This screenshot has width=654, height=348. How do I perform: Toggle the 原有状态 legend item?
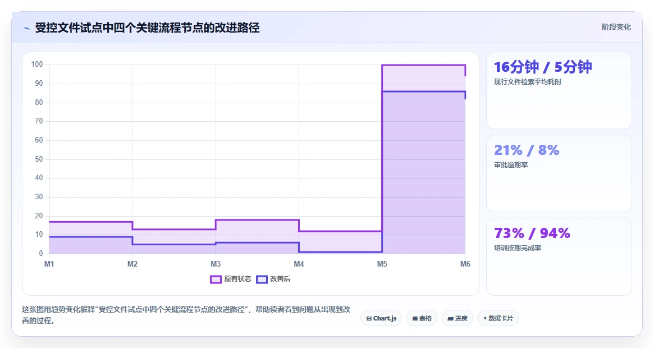[x=231, y=279]
